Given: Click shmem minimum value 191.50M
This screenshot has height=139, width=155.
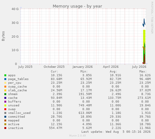Looking at the screenshot, I should (85, 94).
